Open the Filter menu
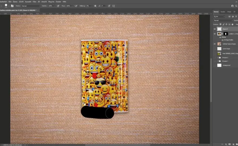Image resolution: width=238 pixels, height=146 pixels. (34, 2)
